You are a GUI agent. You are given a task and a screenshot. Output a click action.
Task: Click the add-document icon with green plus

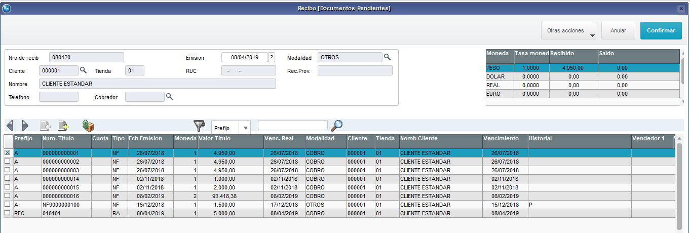tap(63, 126)
